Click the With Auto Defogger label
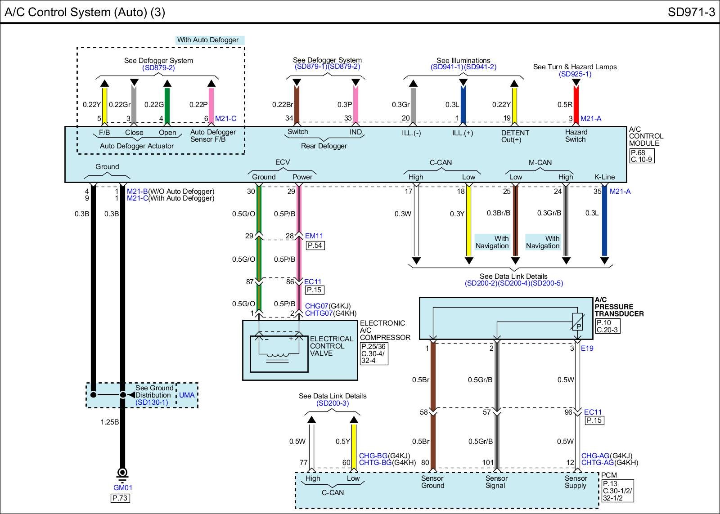This screenshot has width=720, height=514. [x=207, y=40]
